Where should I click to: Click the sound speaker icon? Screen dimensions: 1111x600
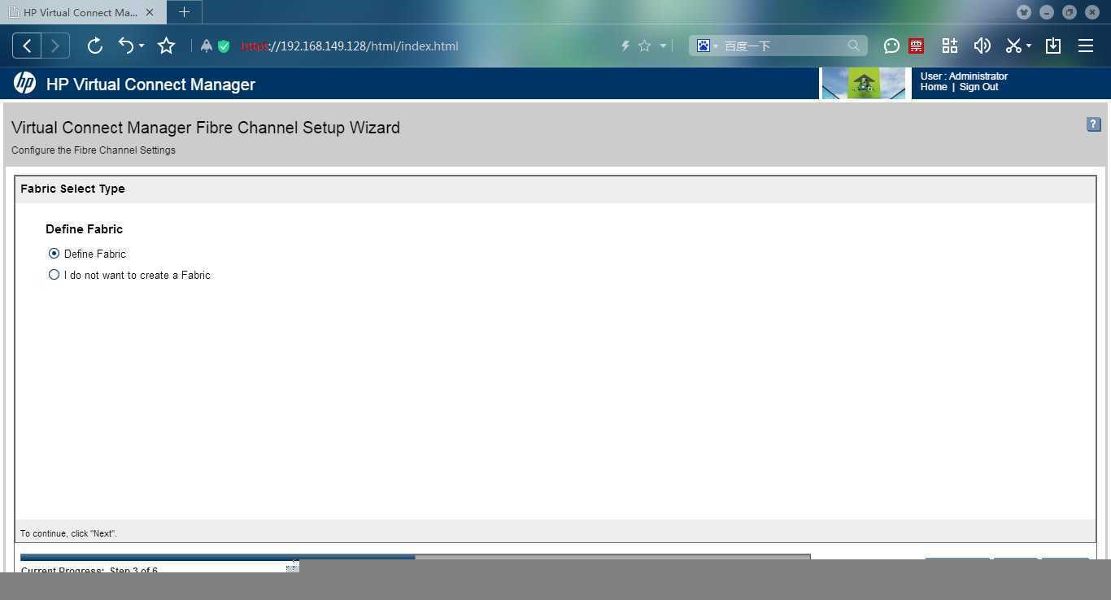[982, 46]
